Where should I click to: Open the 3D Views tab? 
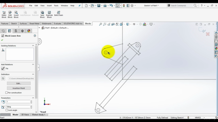click(25, 115)
